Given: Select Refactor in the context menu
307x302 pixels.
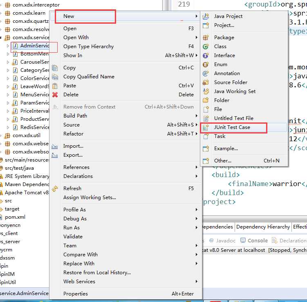Looking at the screenshot, I should tap(125, 134).
